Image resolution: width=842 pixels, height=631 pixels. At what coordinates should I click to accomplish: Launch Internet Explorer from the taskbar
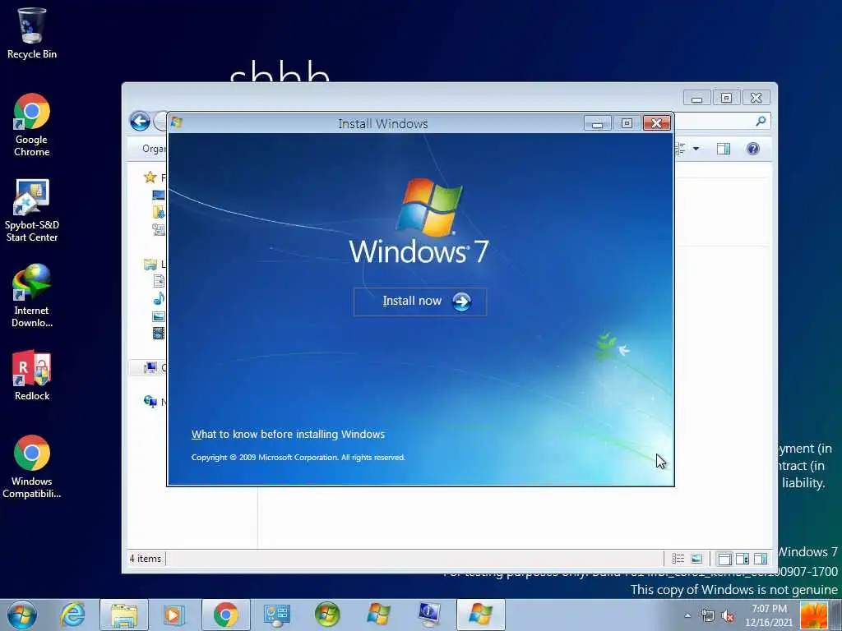tap(72, 615)
